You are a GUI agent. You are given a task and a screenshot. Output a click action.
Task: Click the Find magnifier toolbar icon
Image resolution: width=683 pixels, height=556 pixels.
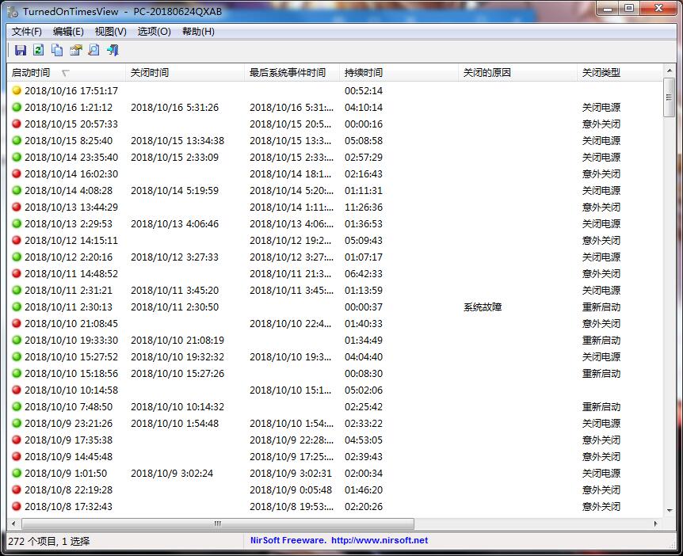(x=93, y=51)
